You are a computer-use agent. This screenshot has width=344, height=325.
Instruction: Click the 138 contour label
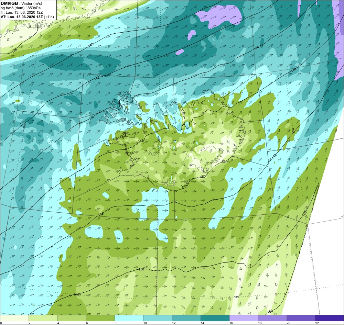[14, 50]
